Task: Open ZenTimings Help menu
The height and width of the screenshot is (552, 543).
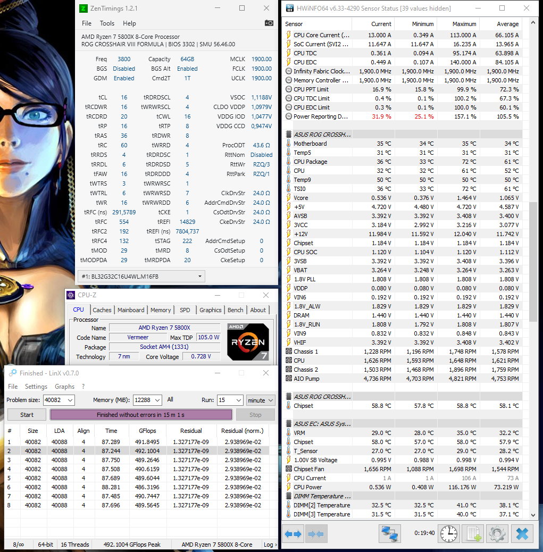Action: (x=129, y=23)
